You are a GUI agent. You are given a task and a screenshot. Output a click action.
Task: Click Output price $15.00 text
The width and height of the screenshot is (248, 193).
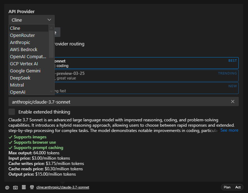pos(42,174)
